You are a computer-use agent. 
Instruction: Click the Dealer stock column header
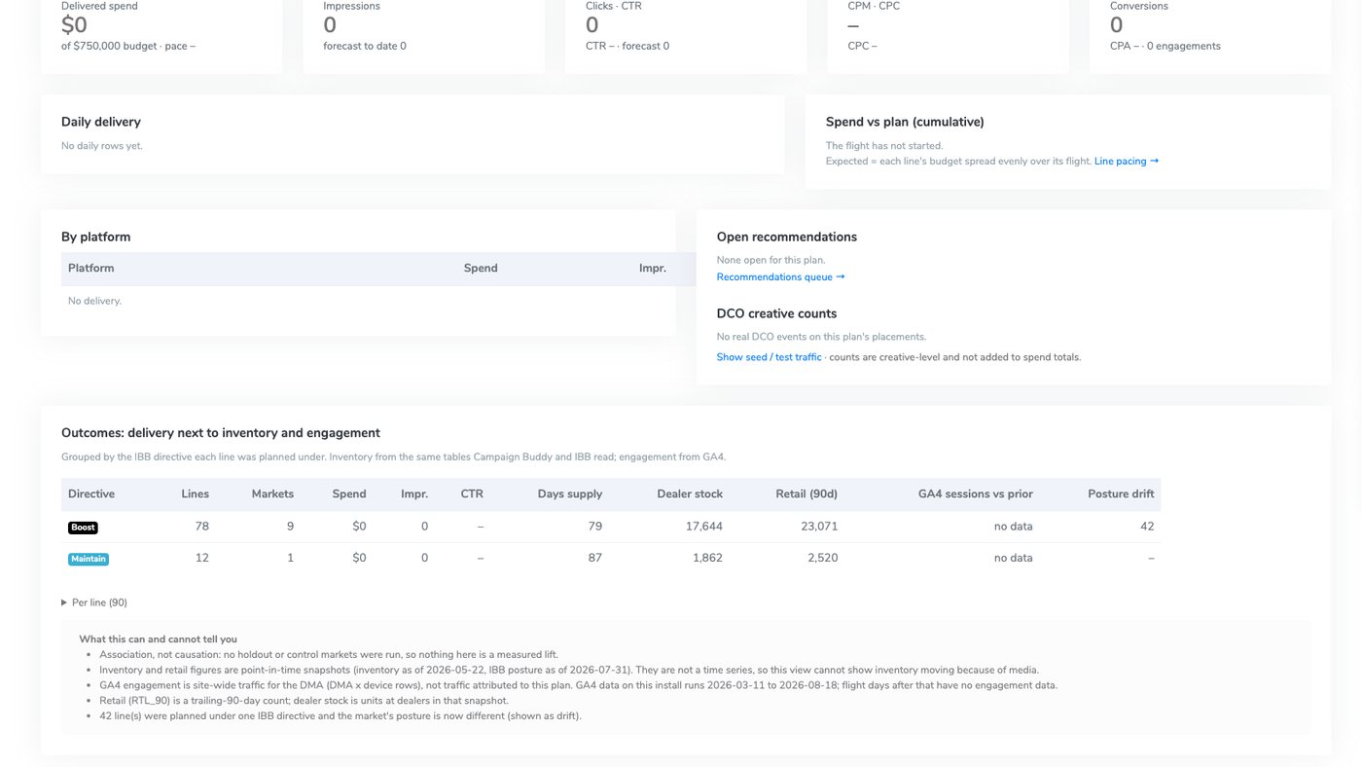click(690, 493)
